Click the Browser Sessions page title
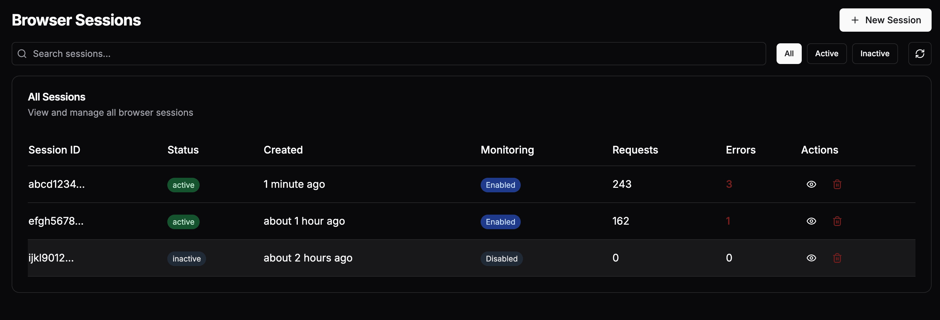 click(76, 20)
